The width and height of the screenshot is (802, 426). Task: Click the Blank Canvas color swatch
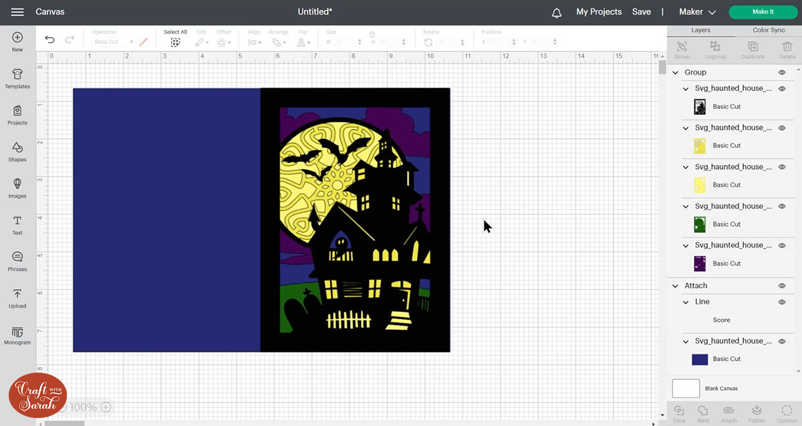tap(686, 388)
